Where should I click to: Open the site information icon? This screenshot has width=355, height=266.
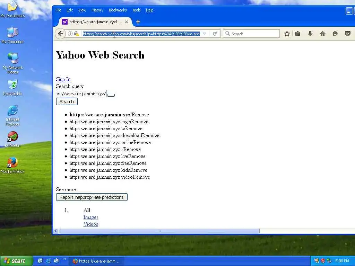coord(70,34)
